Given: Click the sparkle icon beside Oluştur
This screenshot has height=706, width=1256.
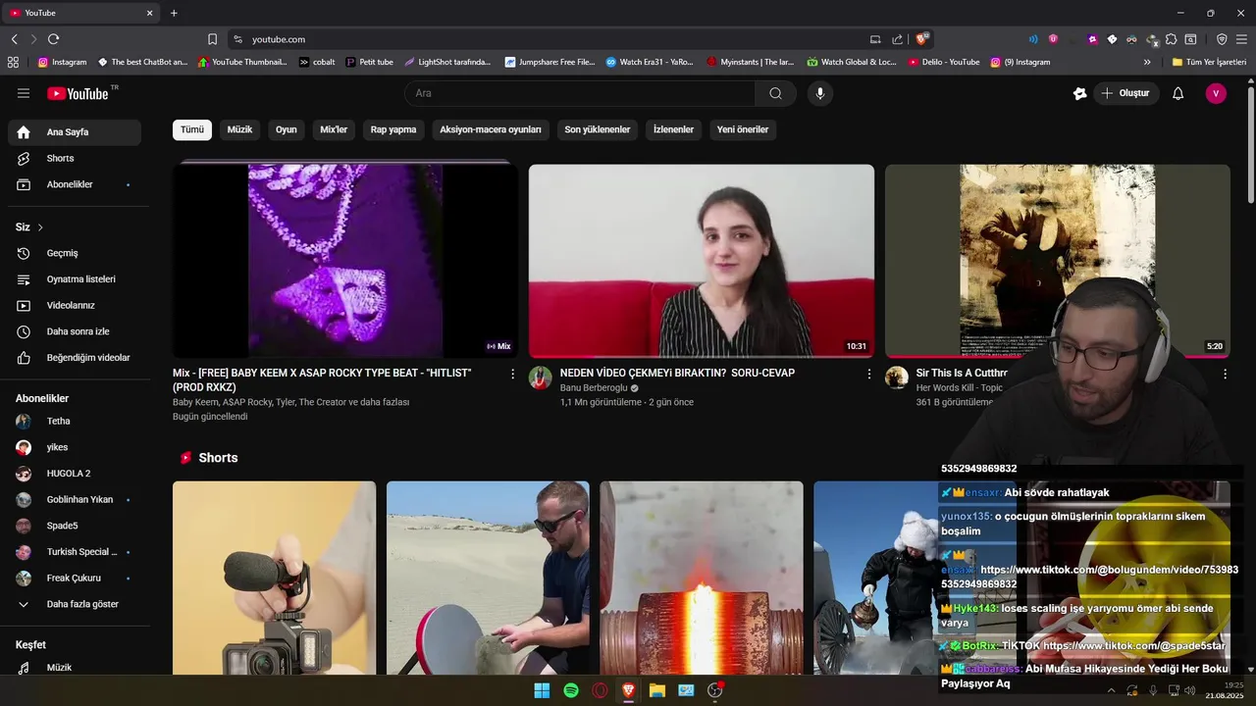Looking at the screenshot, I should point(1079,93).
